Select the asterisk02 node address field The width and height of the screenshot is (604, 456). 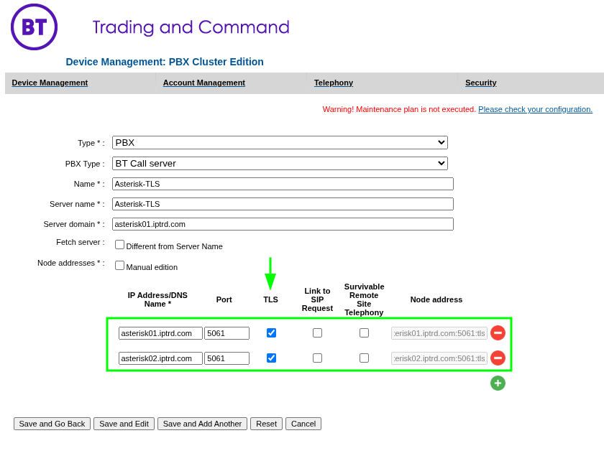tap(439, 358)
